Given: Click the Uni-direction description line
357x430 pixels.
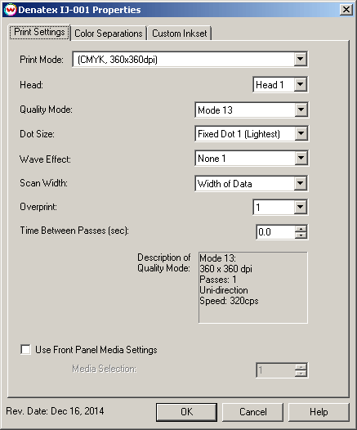Looking at the screenshot, I should [224, 290].
